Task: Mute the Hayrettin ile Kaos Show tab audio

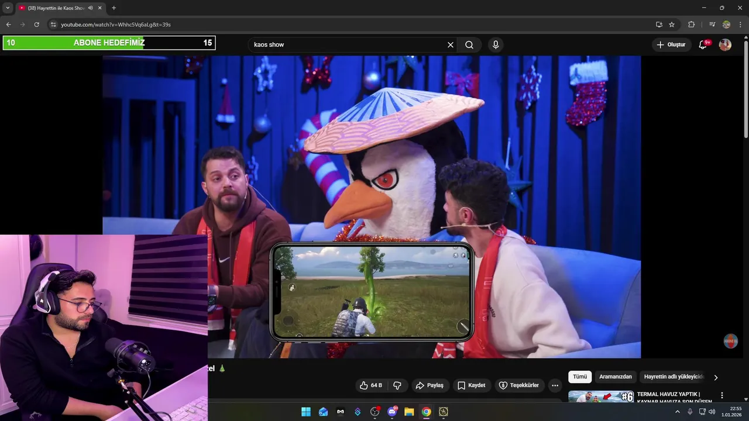Action: [x=90, y=8]
